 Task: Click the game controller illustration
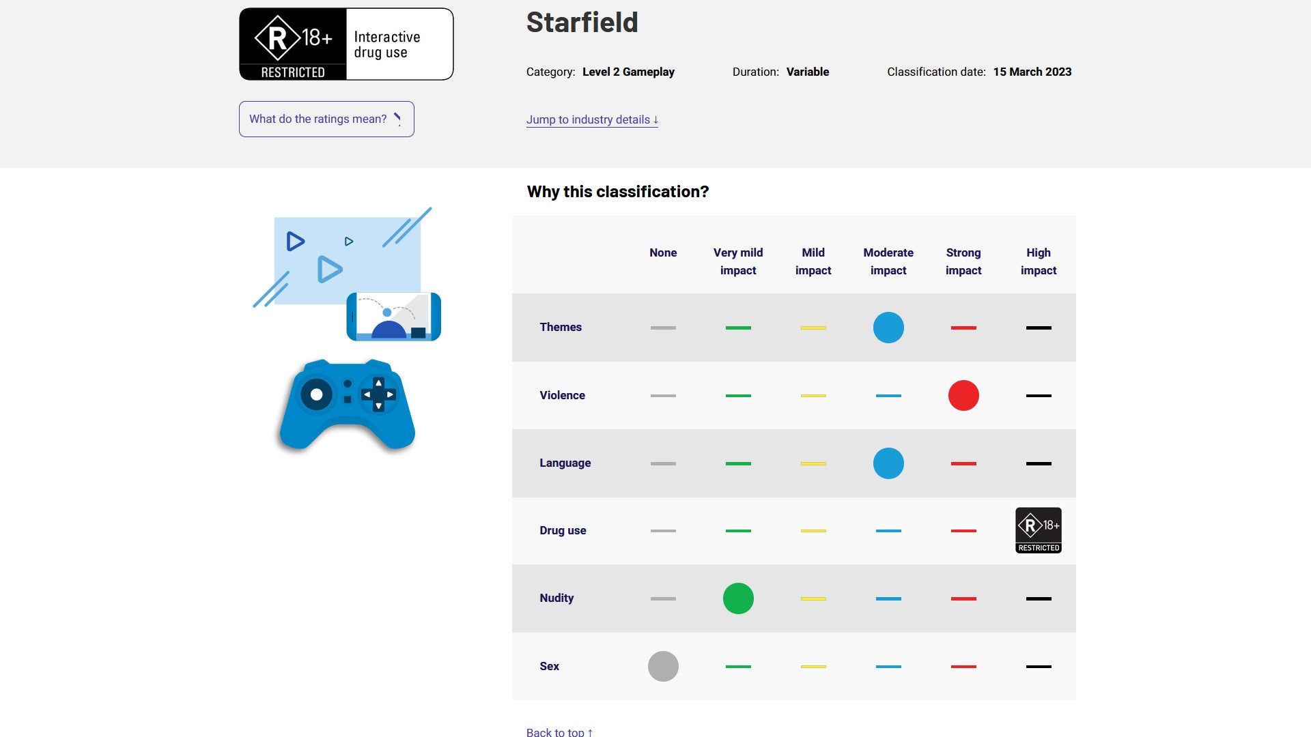click(x=347, y=405)
